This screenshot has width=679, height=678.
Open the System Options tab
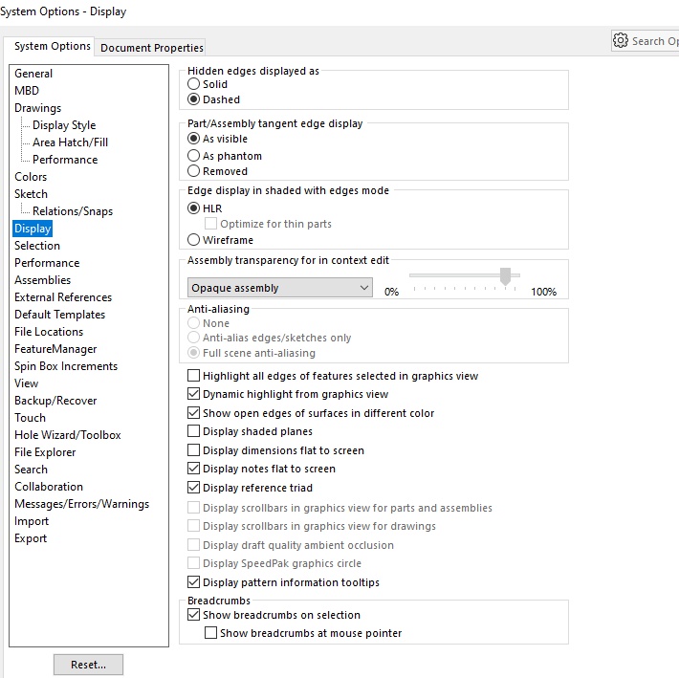(52, 46)
